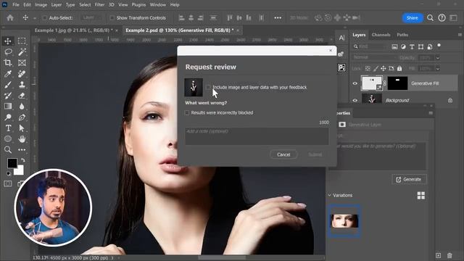Click the background color swatch

[x=20, y=171]
